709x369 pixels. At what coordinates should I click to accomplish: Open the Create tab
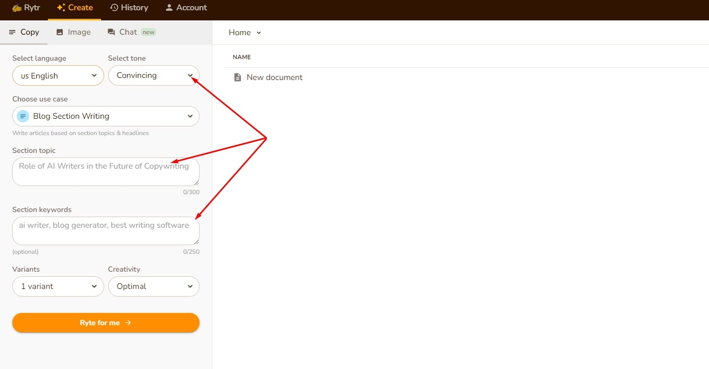[75, 8]
